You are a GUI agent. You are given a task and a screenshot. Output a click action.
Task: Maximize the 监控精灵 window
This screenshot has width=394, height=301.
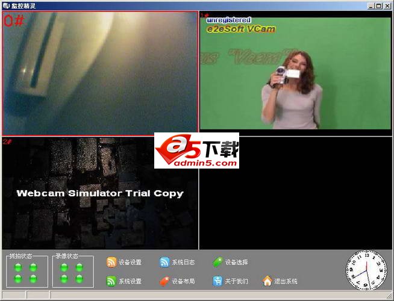pyautogui.click(x=379, y=6)
